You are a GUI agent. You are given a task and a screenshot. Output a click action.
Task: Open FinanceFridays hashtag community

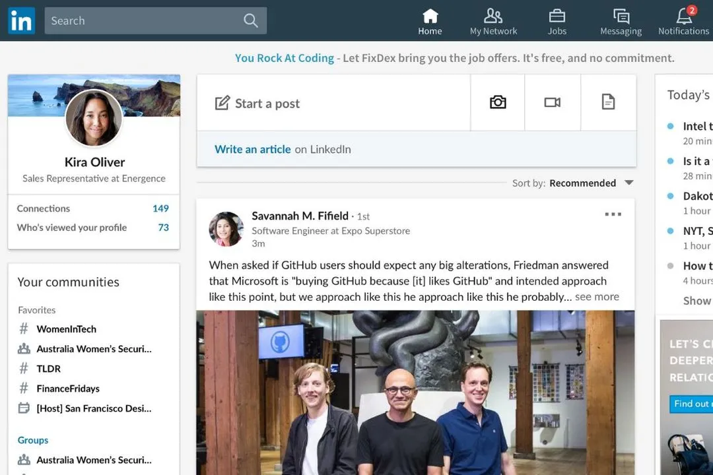[x=68, y=389]
